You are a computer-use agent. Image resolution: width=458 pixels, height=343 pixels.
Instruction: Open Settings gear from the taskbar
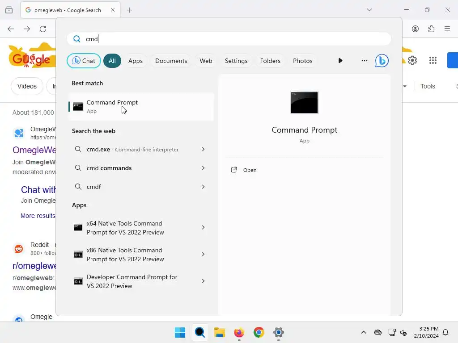[x=279, y=332]
